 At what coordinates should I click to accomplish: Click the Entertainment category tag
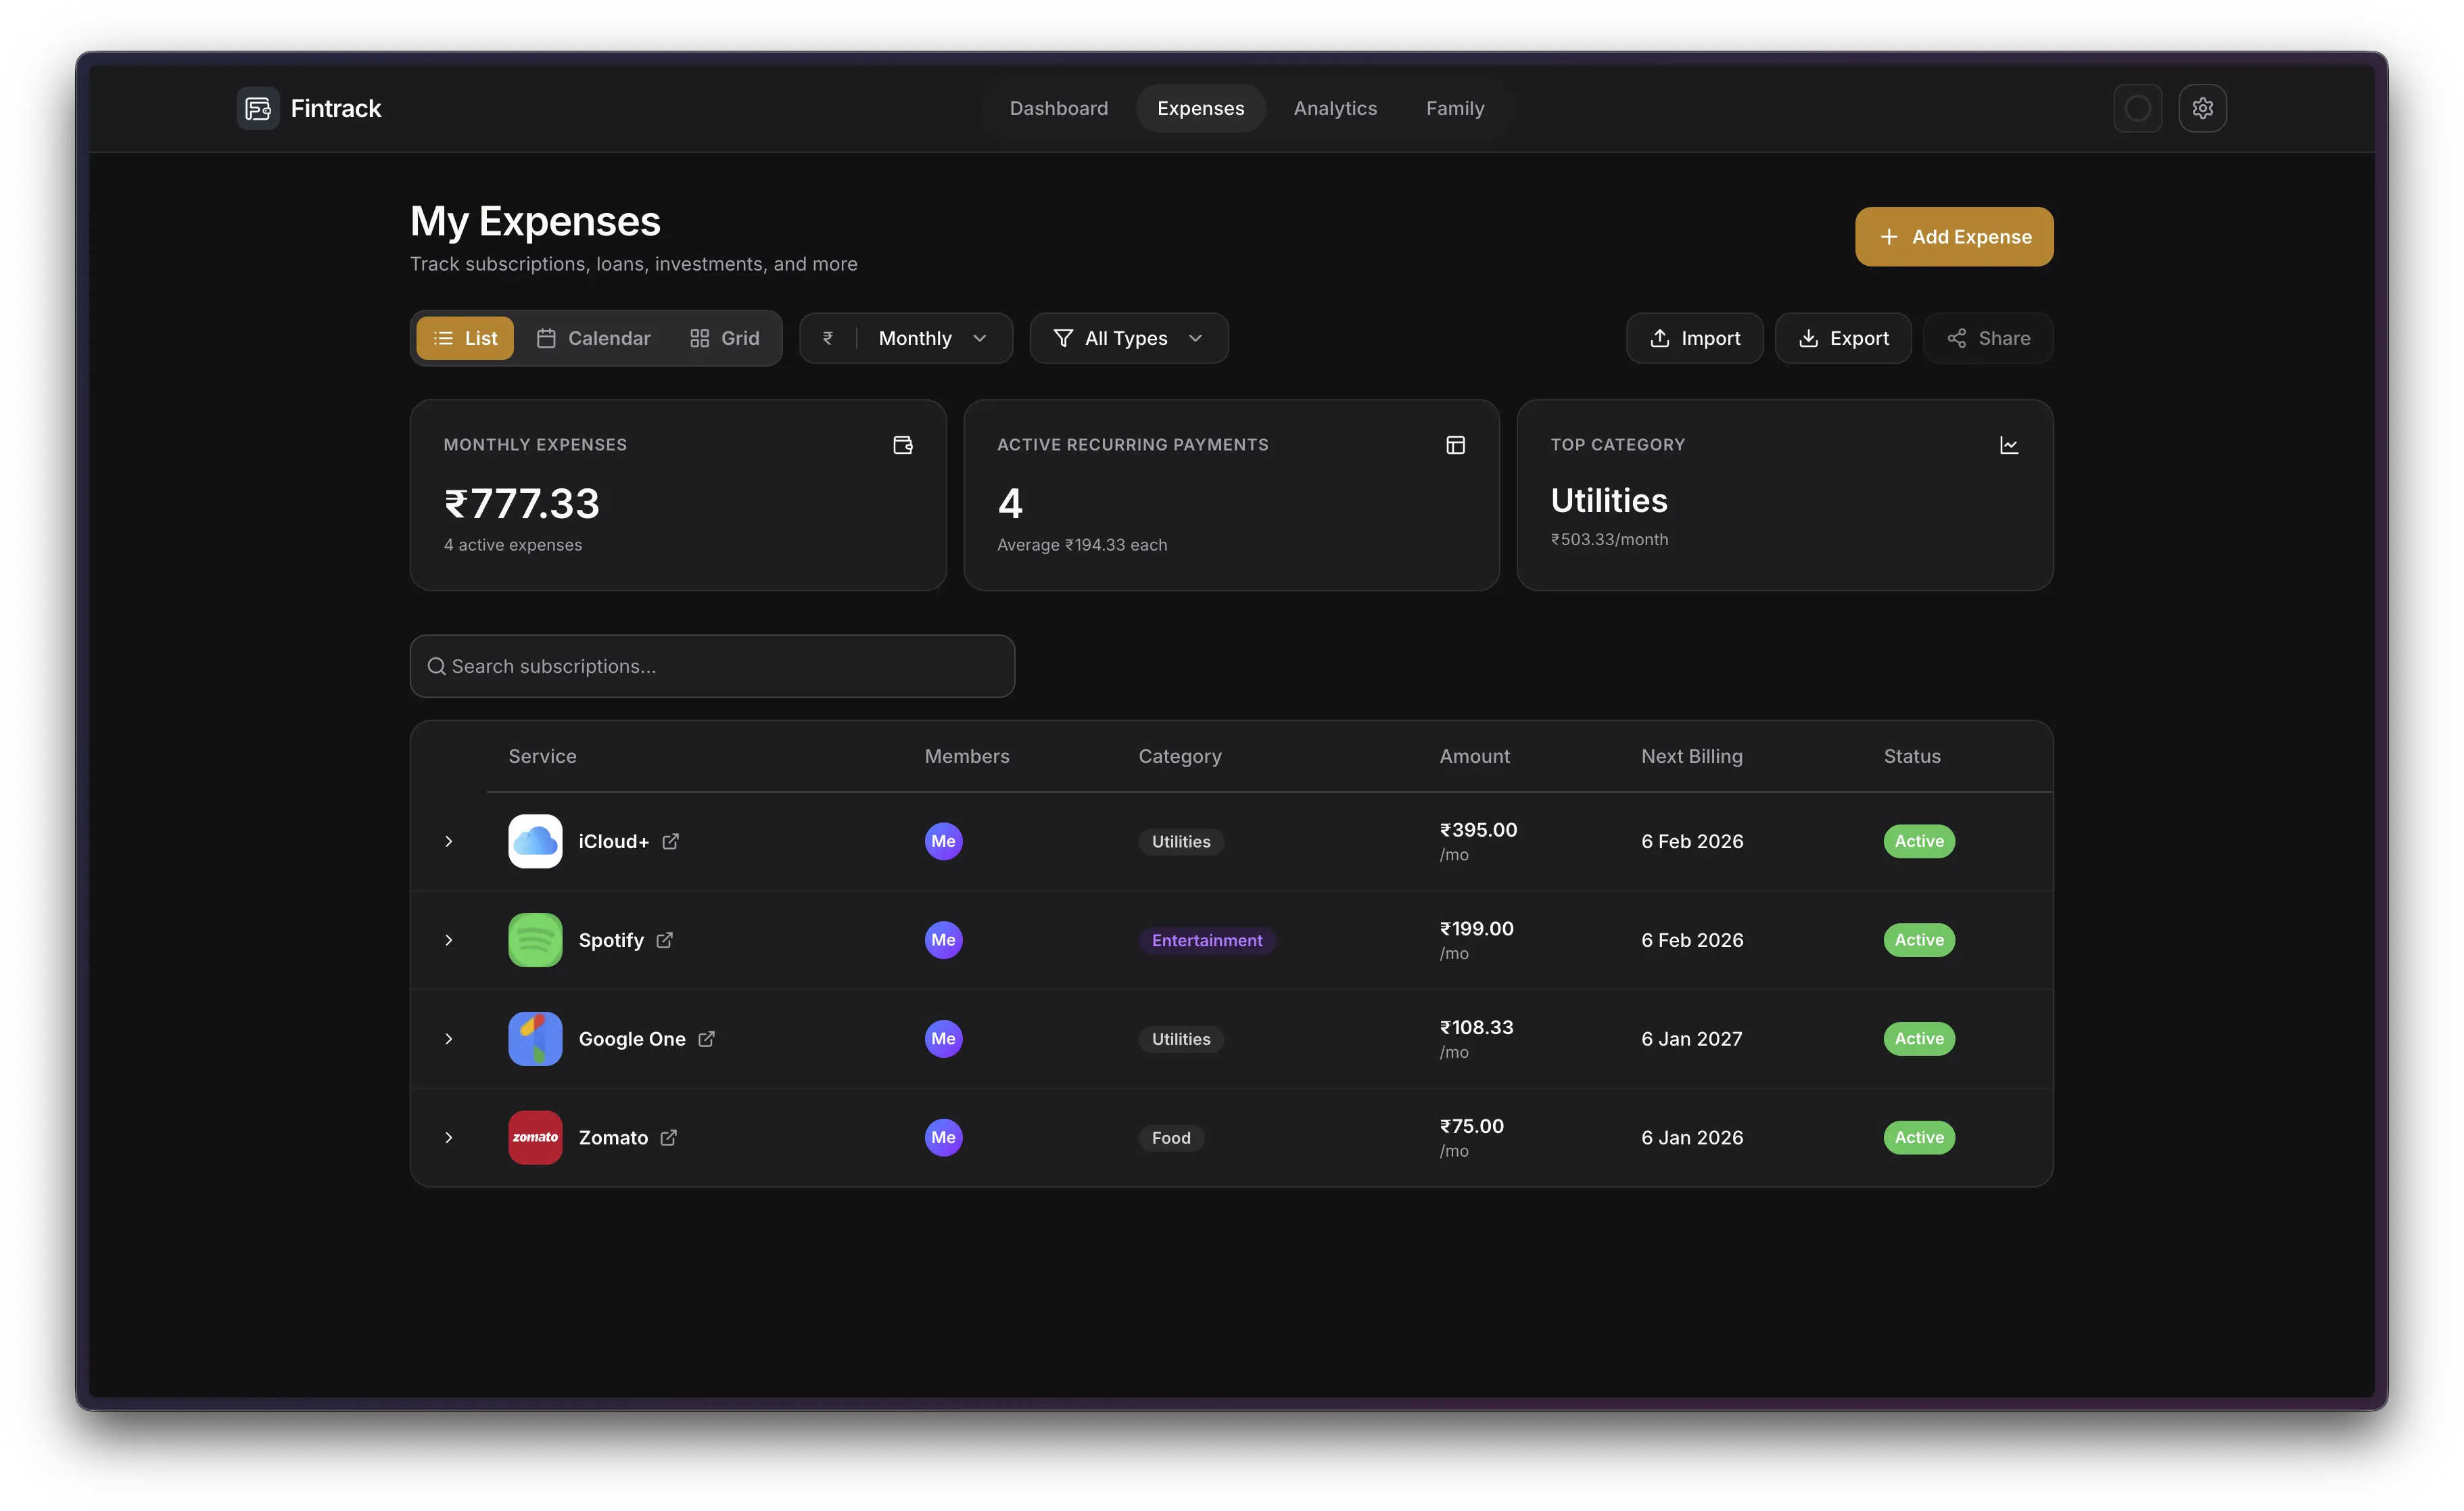1207,940
